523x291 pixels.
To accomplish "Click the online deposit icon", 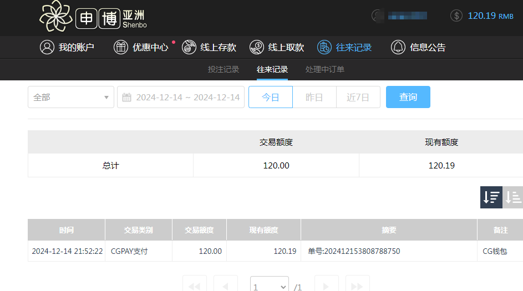I will pyautogui.click(x=189, y=47).
